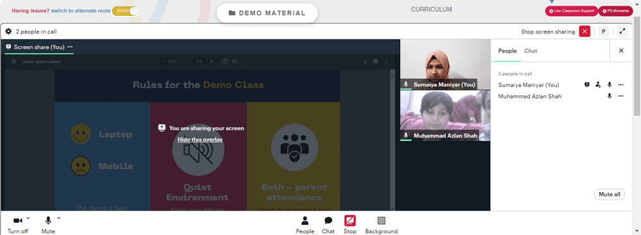Open call settings gear icon

8,31
